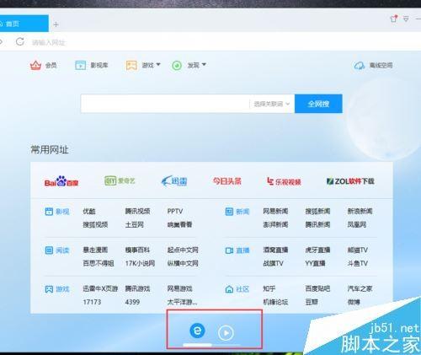Open the 乐视视频 logo shortcut
Image resolution: width=421 pixels, height=355 pixels.
tap(284, 181)
